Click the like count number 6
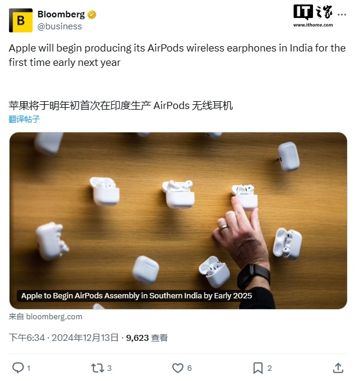The height and width of the screenshot is (381, 356). click(x=190, y=368)
